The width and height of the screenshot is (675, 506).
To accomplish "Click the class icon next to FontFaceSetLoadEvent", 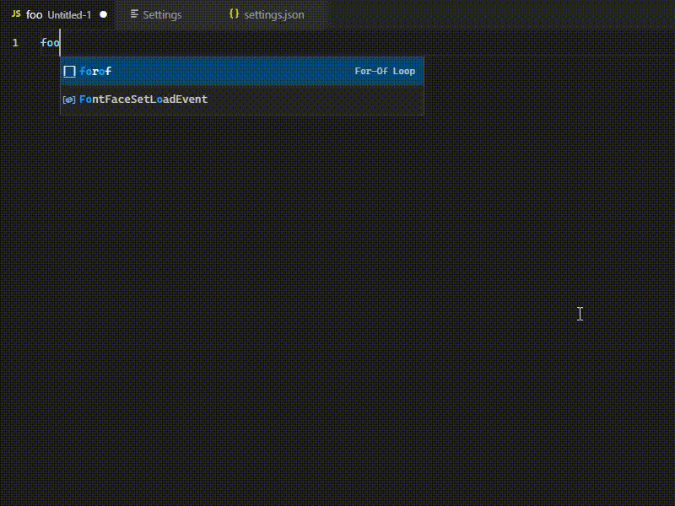I will (67, 100).
